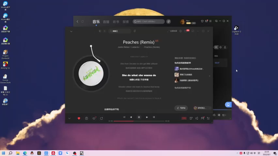Screen dimensions: 278x156
Task: Toggle lyrics 词 button in back window
Action: coord(219,115)
